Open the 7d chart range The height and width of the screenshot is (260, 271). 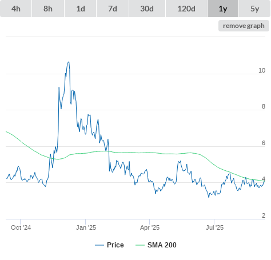[113, 9]
